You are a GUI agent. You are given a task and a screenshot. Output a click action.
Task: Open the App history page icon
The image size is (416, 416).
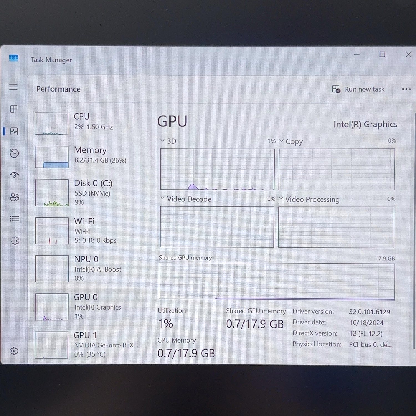14,153
